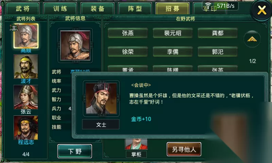Recruit wandering general 张燕
This screenshot has height=163, width=272.
pos(128,33)
